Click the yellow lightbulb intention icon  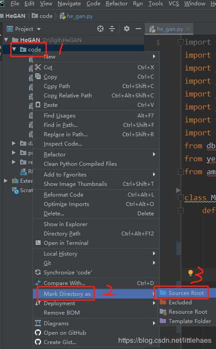tap(191, 273)
